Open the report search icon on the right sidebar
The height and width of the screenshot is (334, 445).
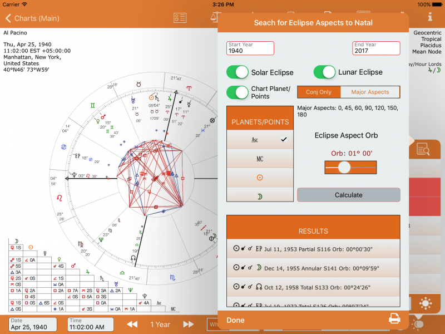[x=424, y=149]
